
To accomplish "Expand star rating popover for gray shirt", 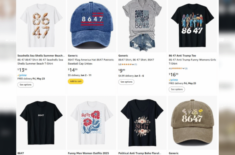I will 133,64.
